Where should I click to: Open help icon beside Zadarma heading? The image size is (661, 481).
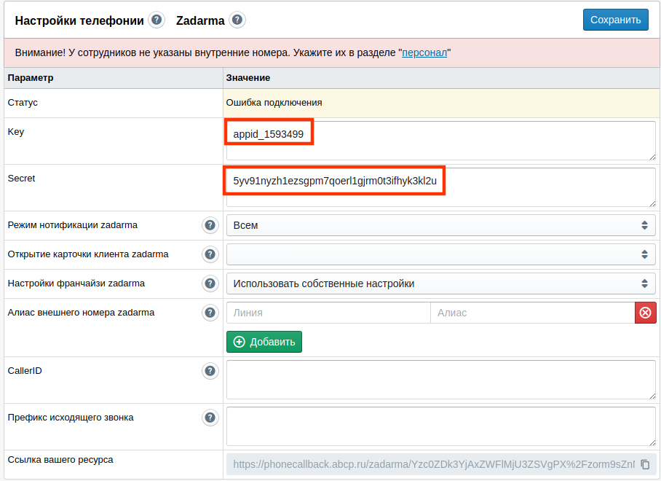click(x=237, y=20)
